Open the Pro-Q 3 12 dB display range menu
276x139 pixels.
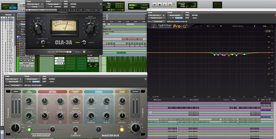[x=268, y=31]
